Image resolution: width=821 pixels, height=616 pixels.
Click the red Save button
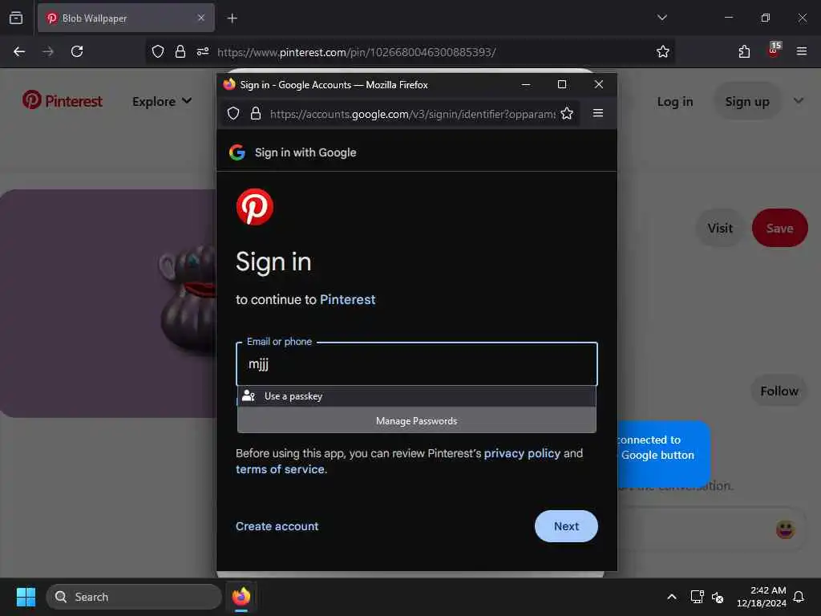[x=779, y=229]
